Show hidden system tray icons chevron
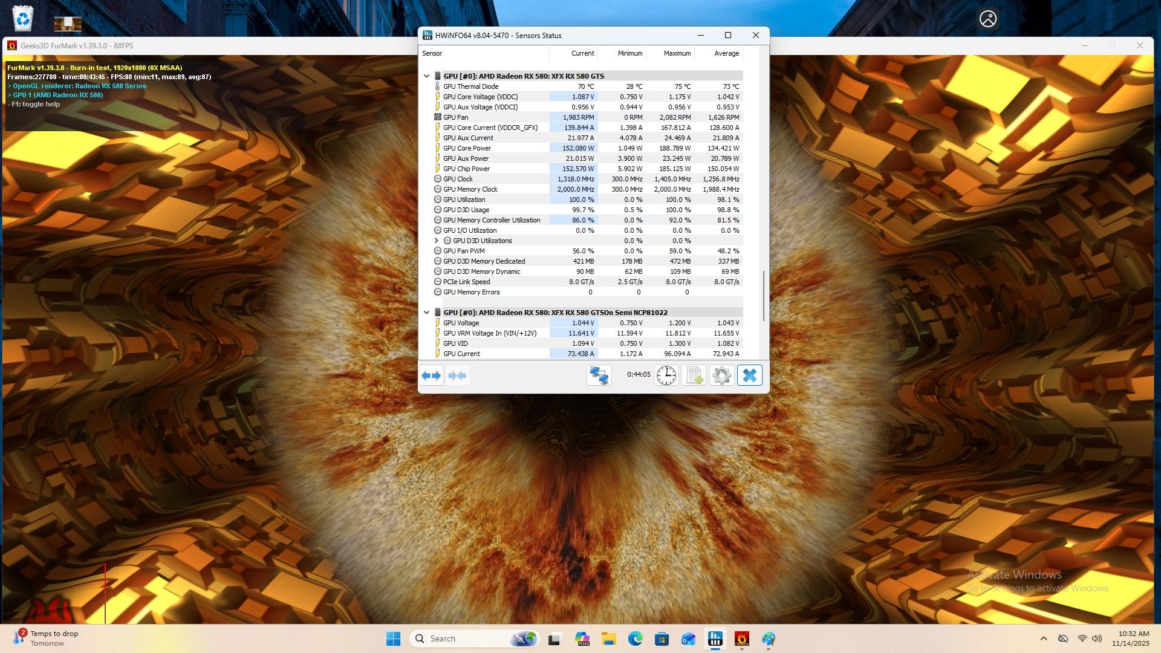The height and width of the screenshot is (653, 1161). click(1043, 638)
